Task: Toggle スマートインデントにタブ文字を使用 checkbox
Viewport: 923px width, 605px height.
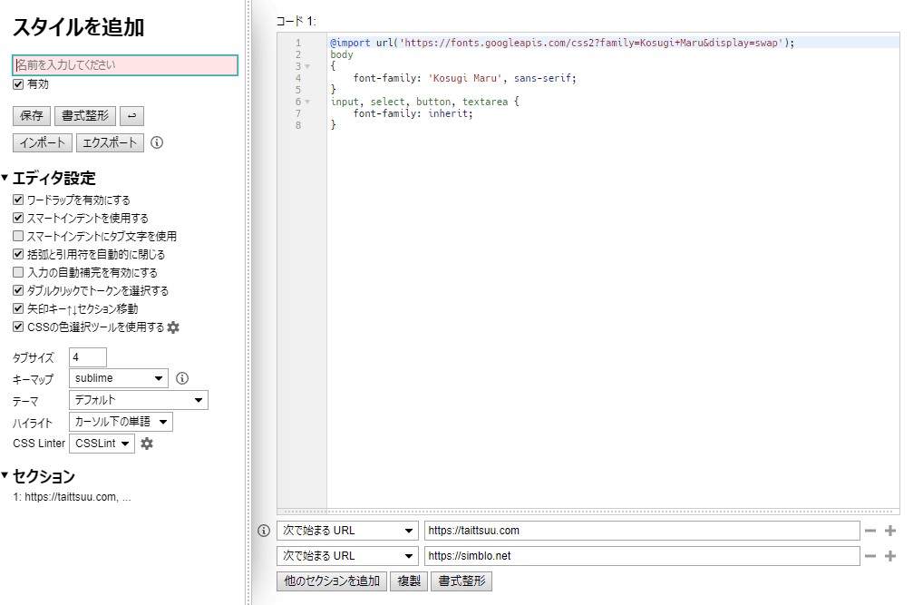Action: click(18, 237)
